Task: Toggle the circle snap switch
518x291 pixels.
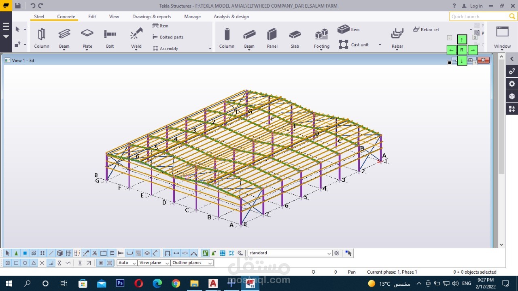Action: pyautogui.click(x=25, y=263)
